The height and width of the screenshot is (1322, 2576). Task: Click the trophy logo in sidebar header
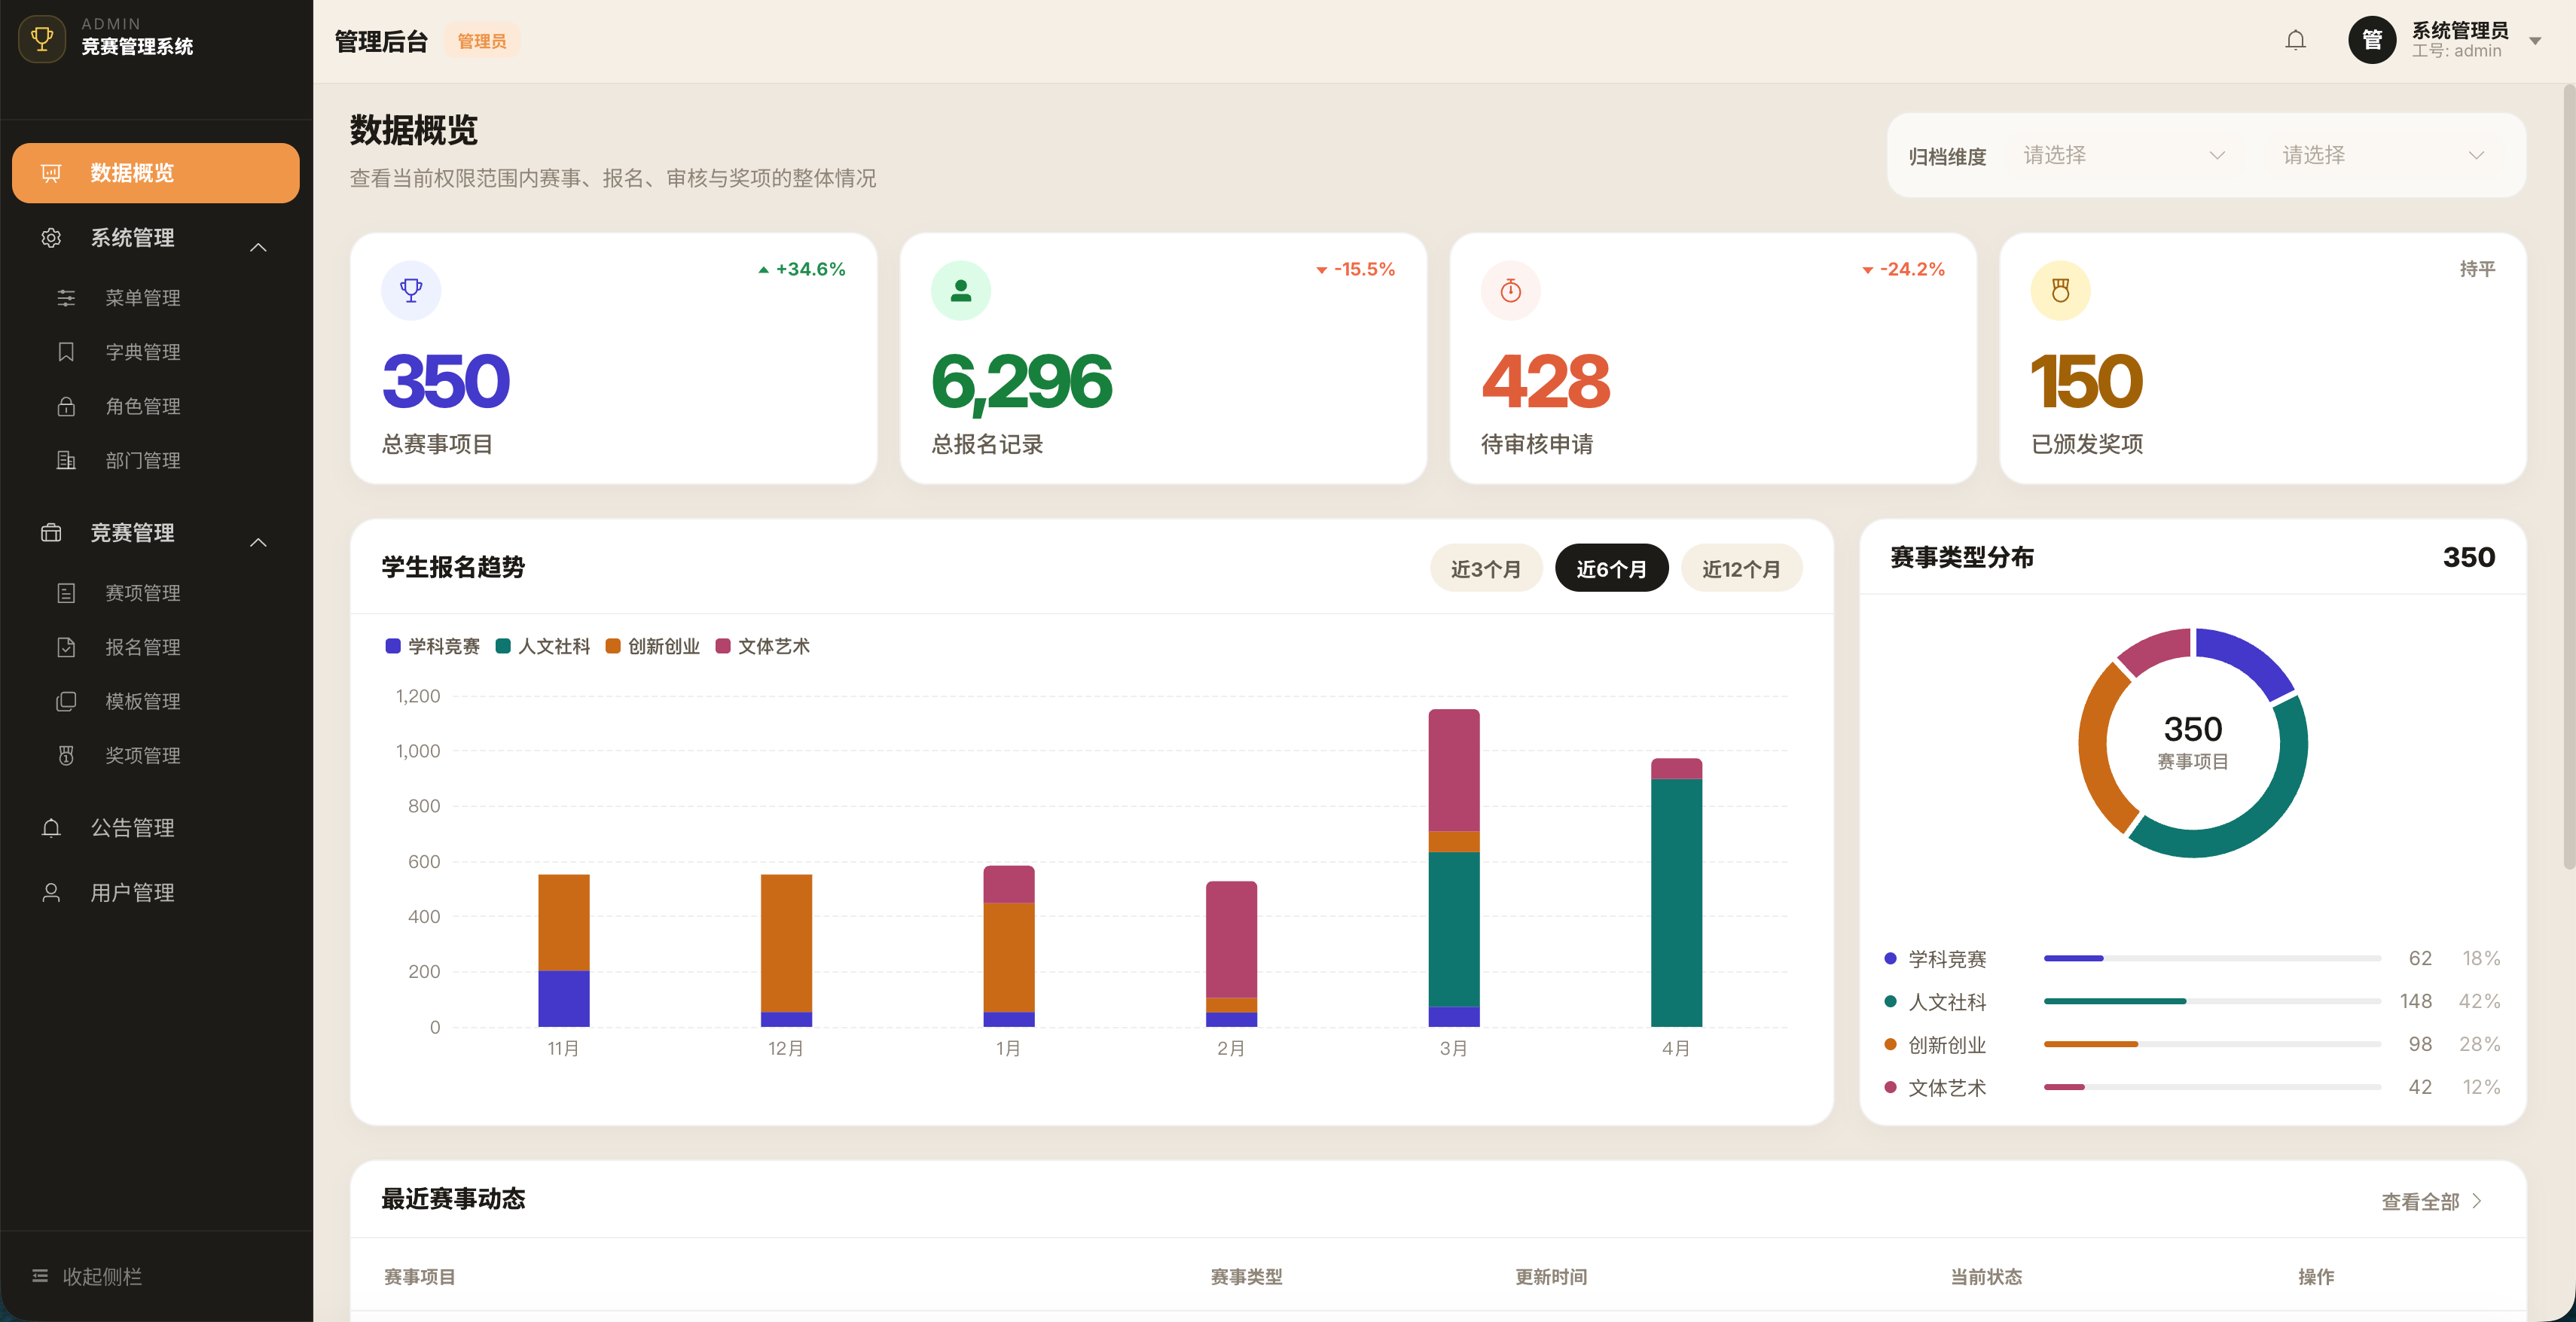pyautogui.click(x=42, y=39)
